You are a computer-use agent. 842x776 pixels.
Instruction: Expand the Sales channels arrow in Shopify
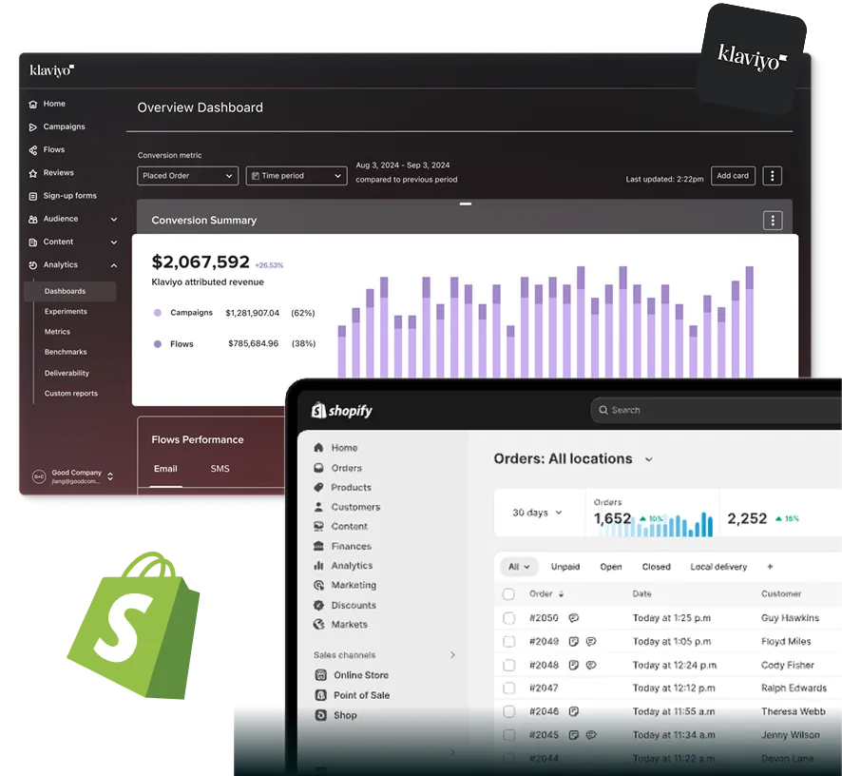452,655
